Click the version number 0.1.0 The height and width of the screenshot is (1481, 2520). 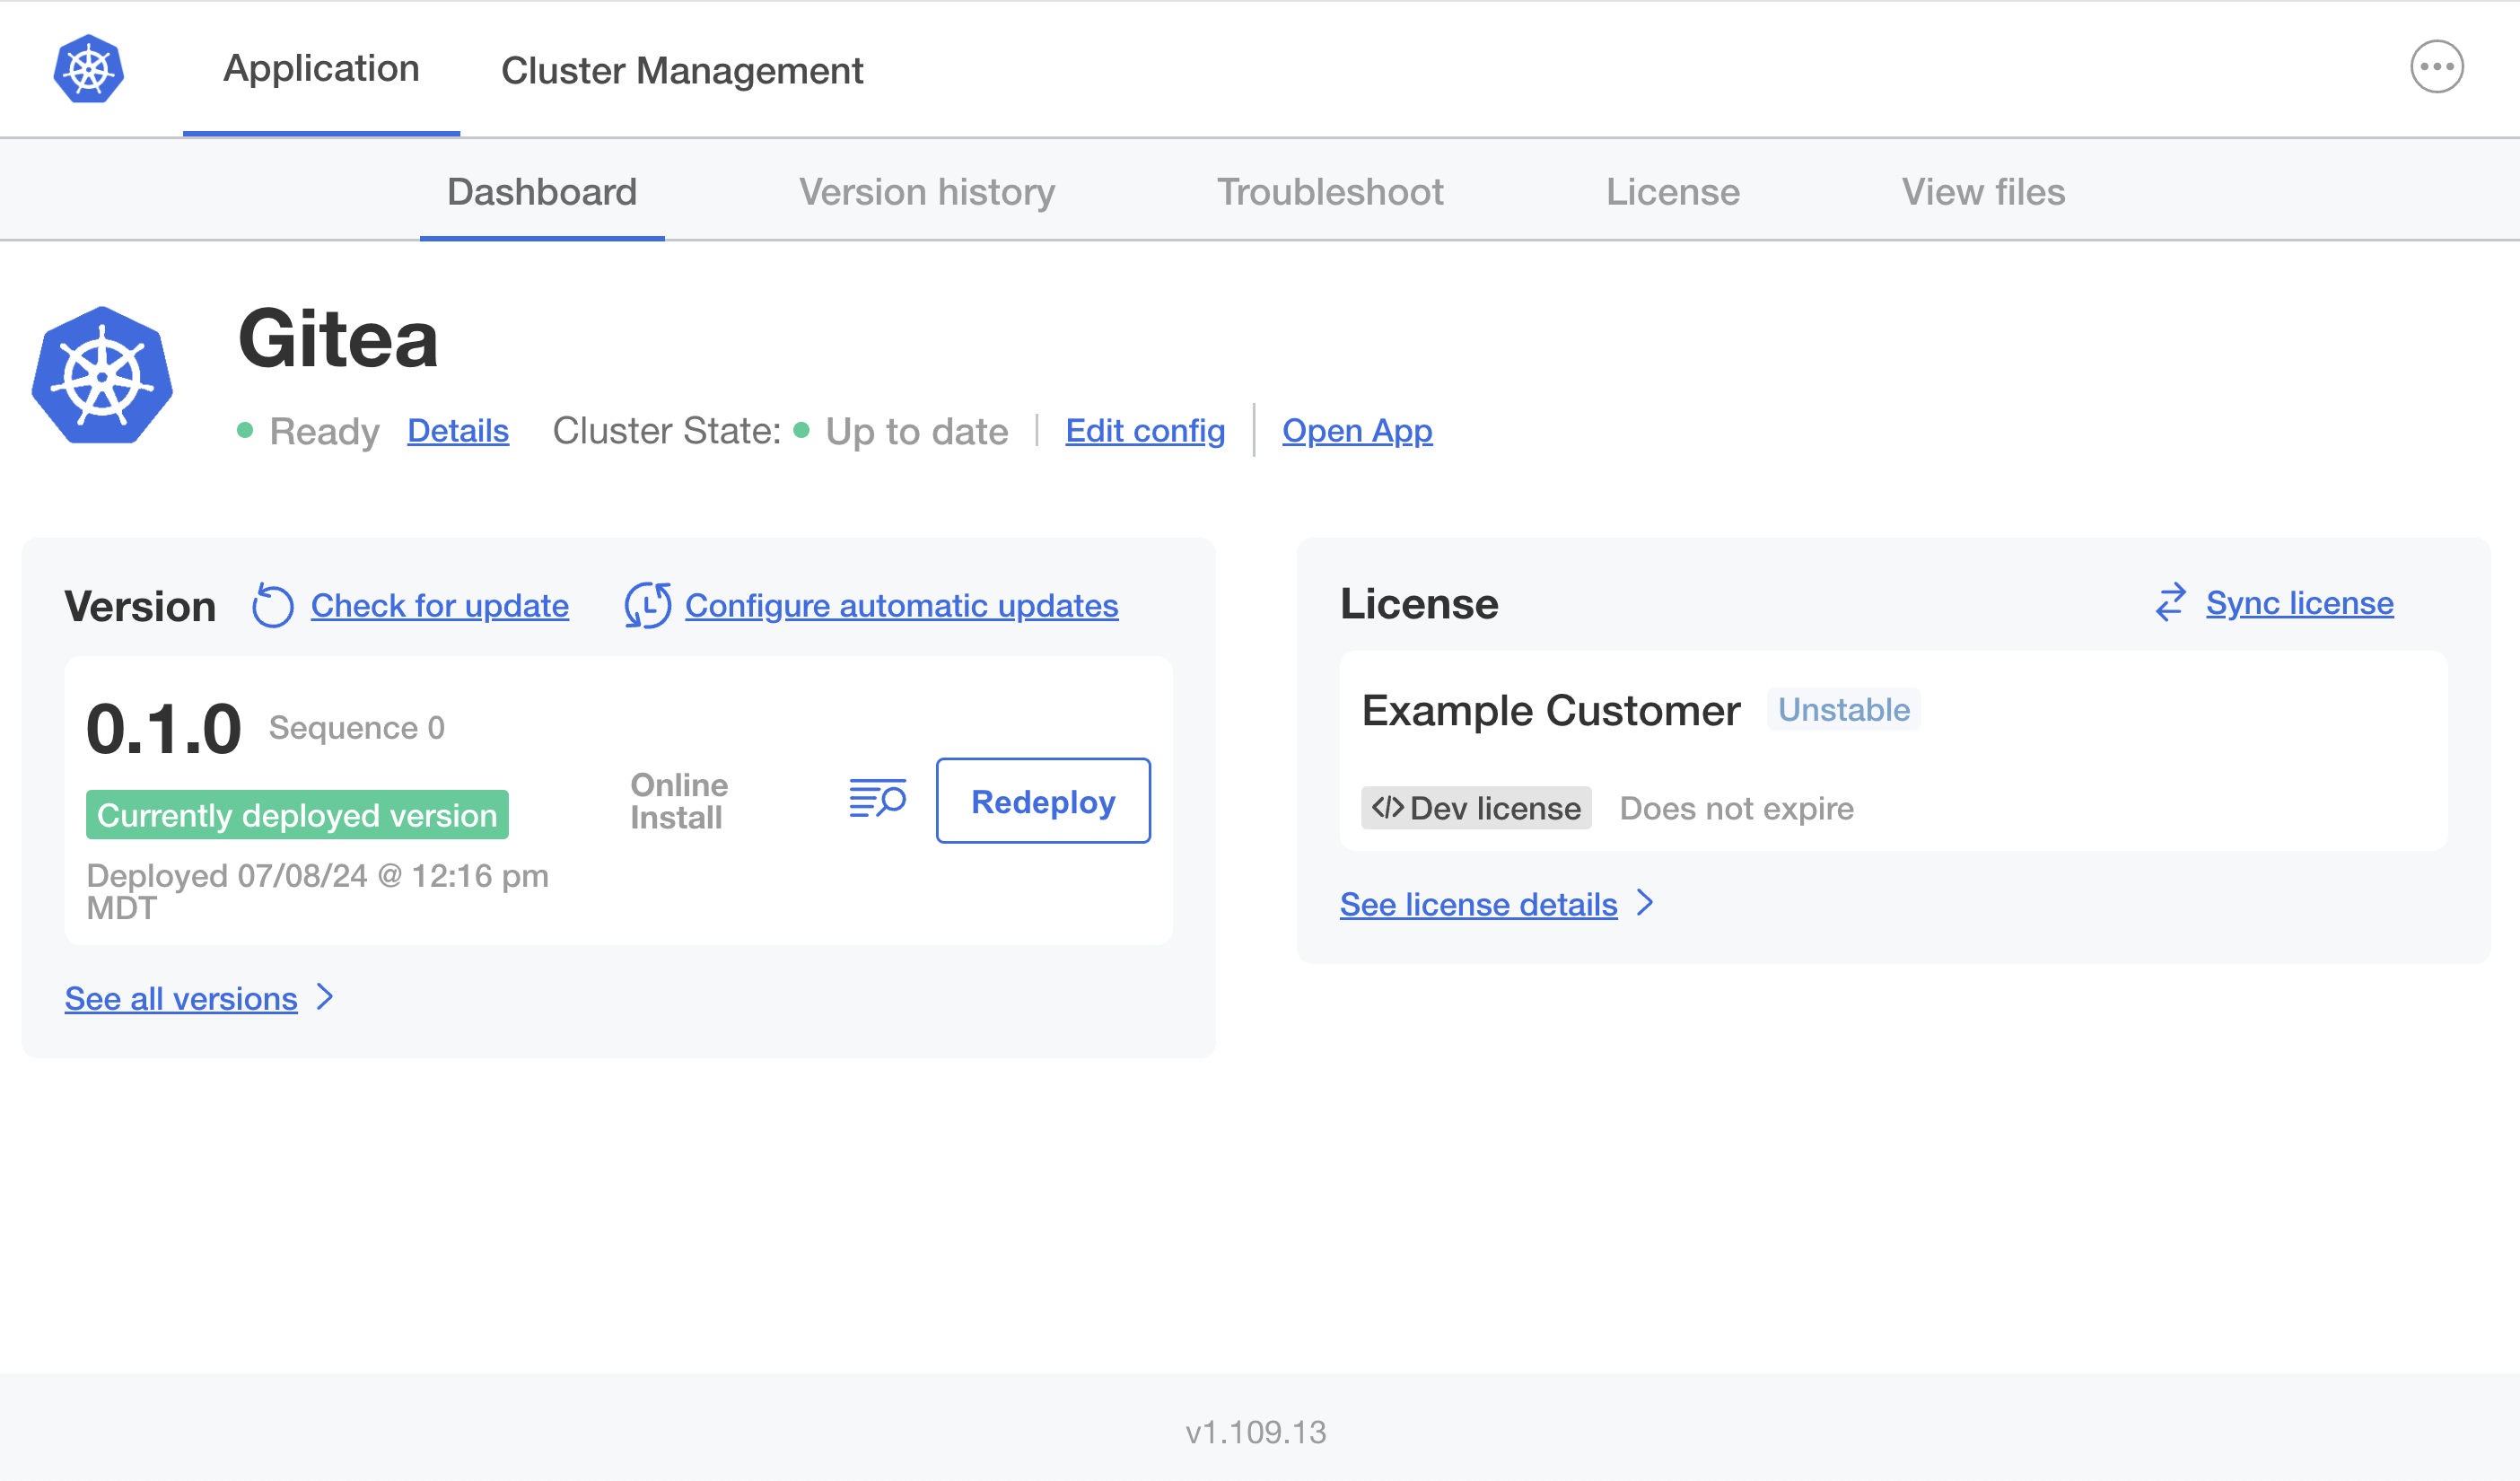(x=164, y=728)
